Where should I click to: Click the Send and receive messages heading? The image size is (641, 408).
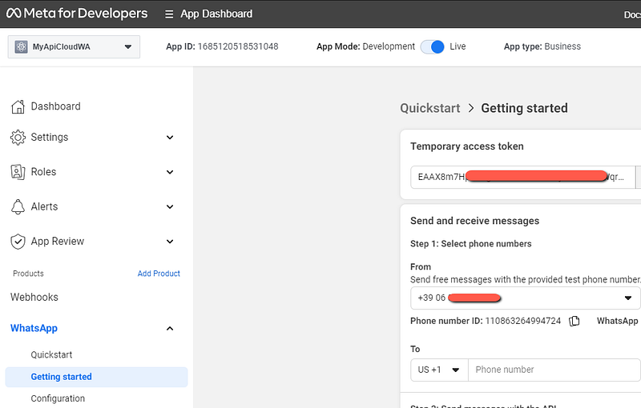pyautogui.click(x=474, y=221)
